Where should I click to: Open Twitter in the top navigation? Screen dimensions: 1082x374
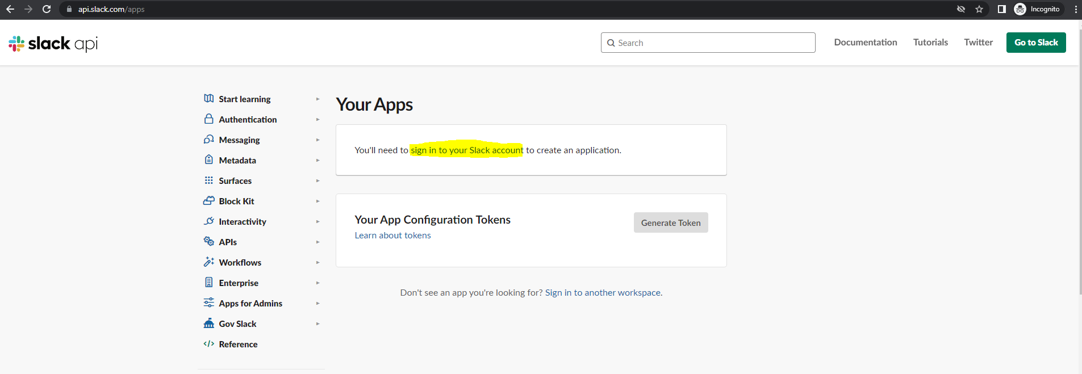(978, 43)
